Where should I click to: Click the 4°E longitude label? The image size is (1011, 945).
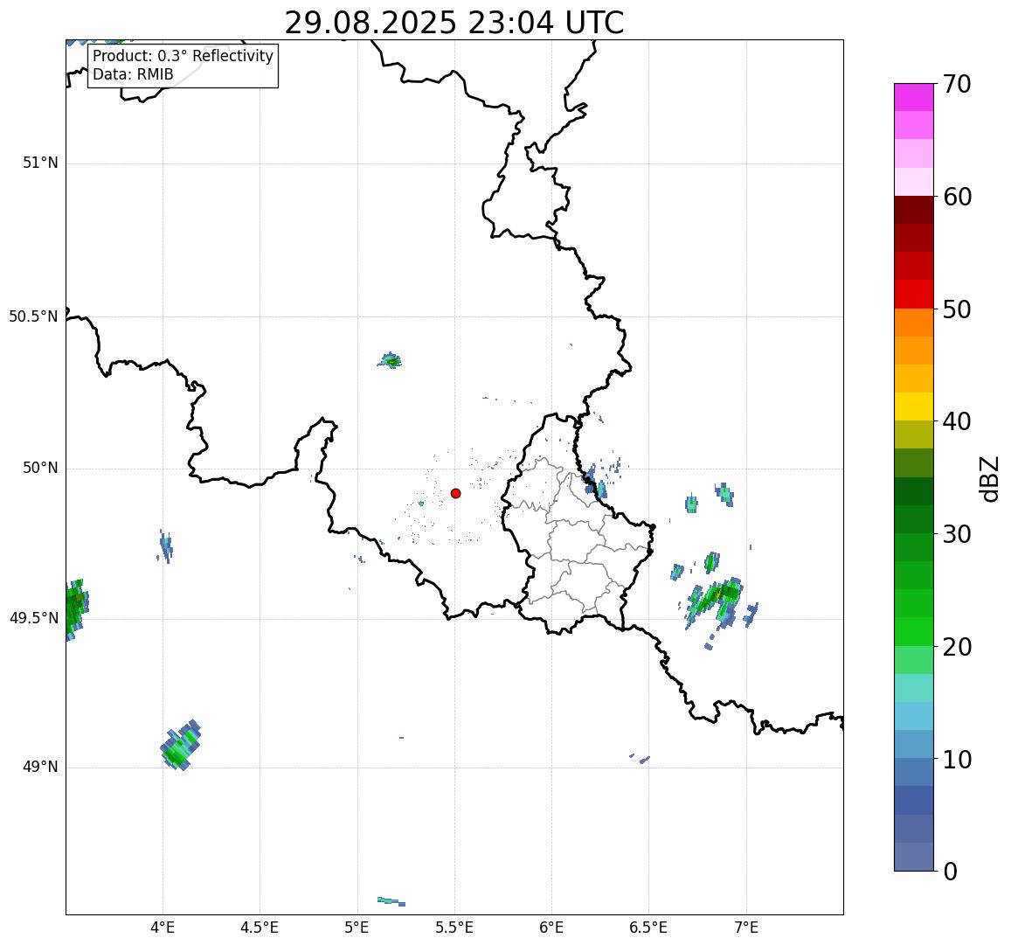(163, 928)
